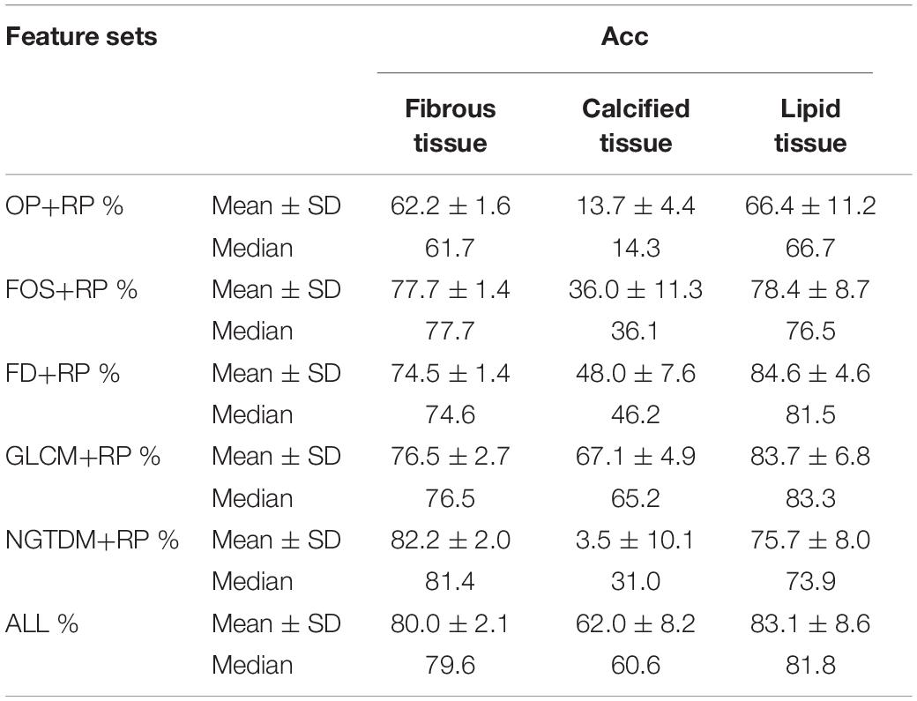
Task: Click the median value 79.6
Action: 451,666
